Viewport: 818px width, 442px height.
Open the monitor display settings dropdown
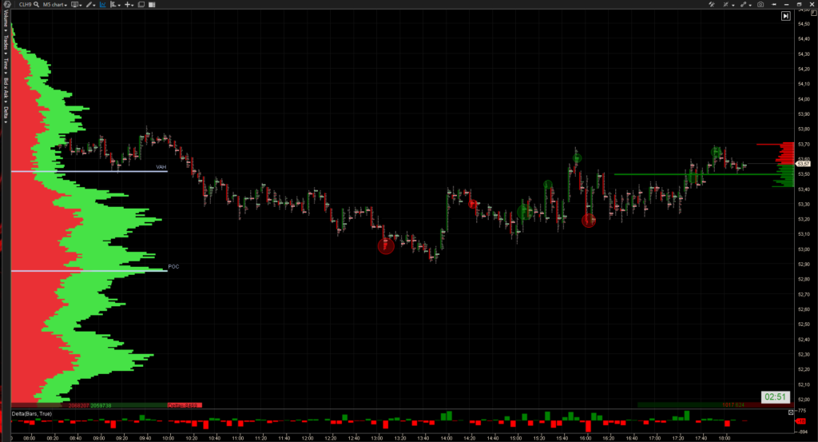coord(77,5)
